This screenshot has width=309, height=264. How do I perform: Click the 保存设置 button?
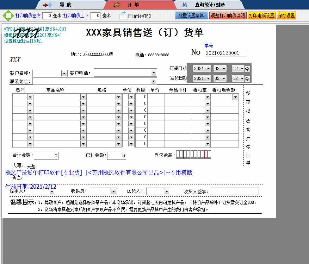click(286, 15)
